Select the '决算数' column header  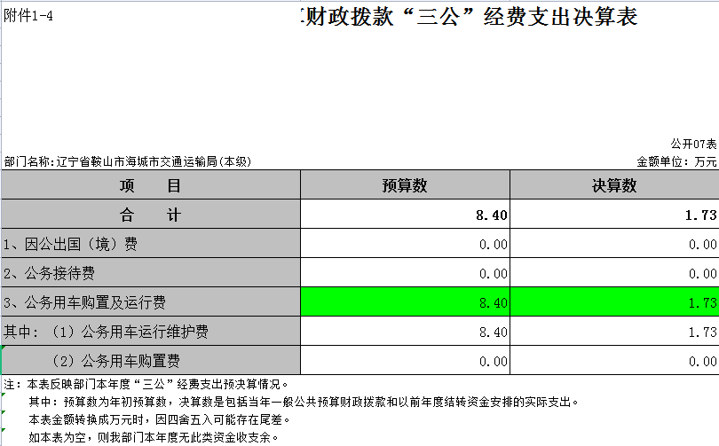tap(614, 185)
